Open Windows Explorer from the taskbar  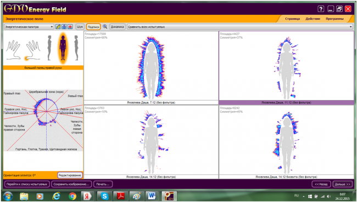[24, 196]
